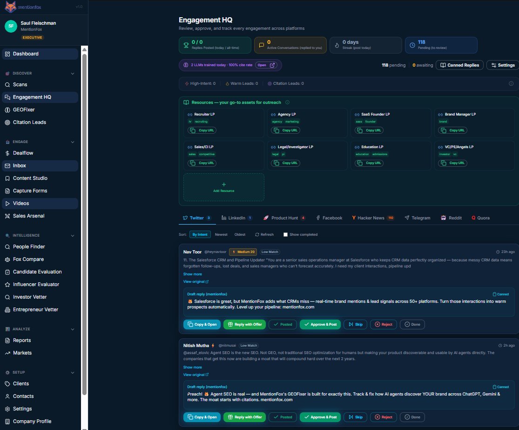Collapse the Intelligence section chevron
Image resolution: width=519 pixels, height=430 pixels.
click(x=73, y=236)
